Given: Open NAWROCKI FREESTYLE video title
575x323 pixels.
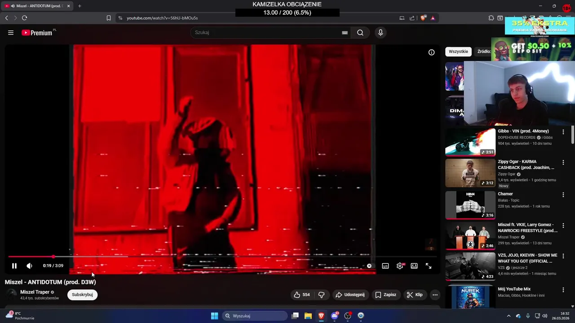Looking at the screenshot, I should 527,227.
